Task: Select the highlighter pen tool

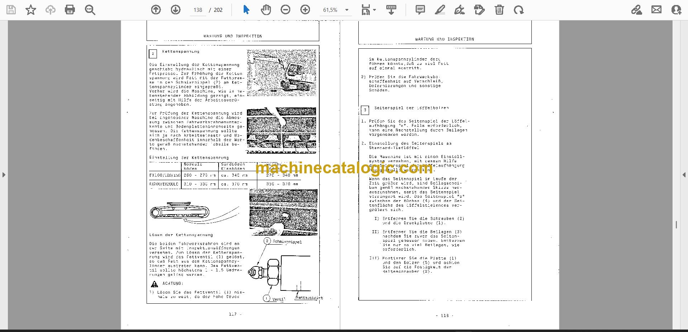Action: (x=440, y=10)
